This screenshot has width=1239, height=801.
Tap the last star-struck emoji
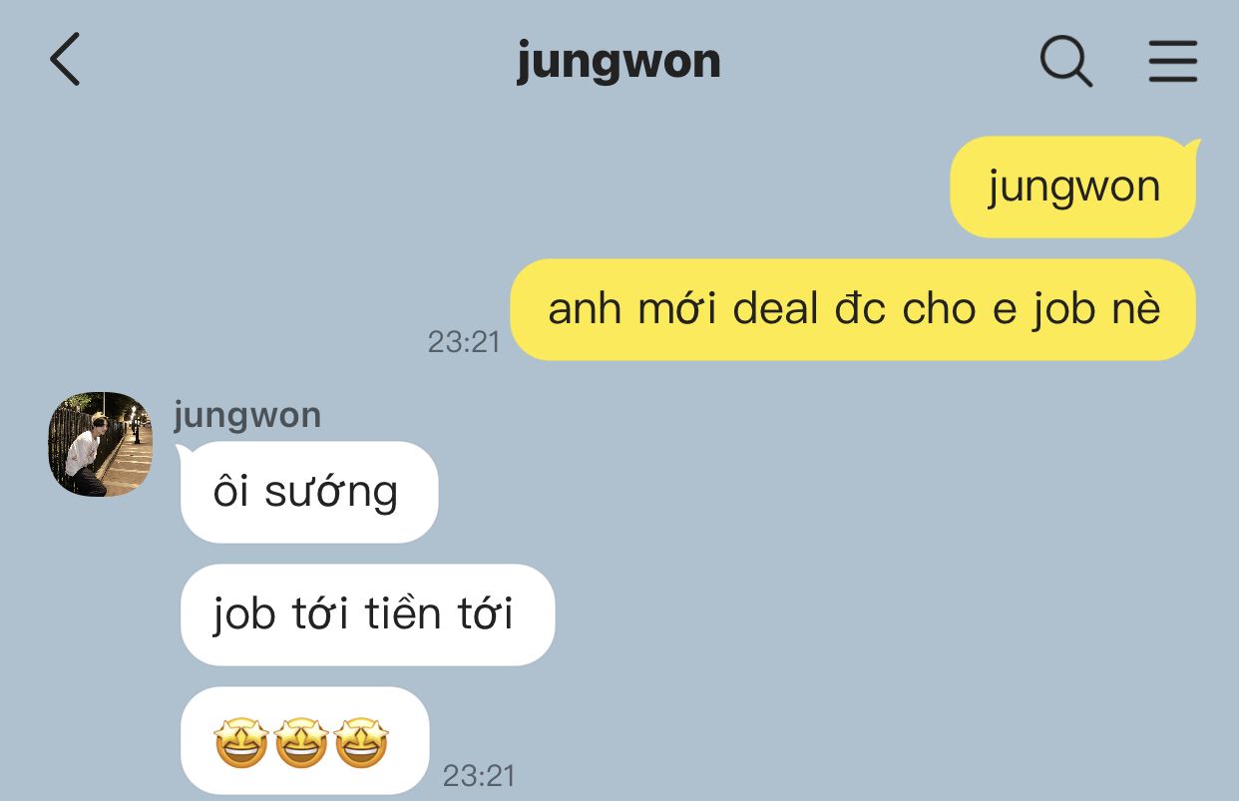[x=361, y=743]
